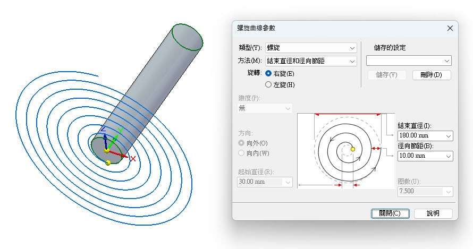Close the 螺旋曲線參數 dialog with X
Screen dimensions: 473x249
[450, 28]
